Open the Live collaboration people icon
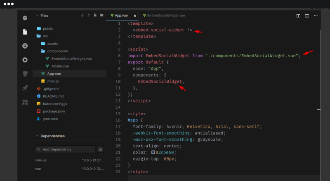Image resolution: width=330 pixels, height=181 pixels. 25,102
